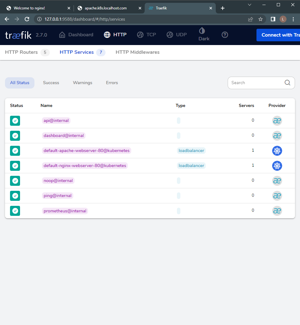Screen dimensions: 300x325
Task: Click the Connect with Traefik button
Action: point(278,35)
